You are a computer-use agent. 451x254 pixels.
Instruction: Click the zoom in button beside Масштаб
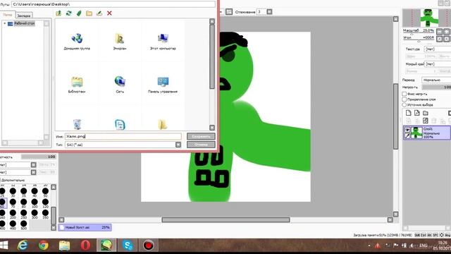coord(446,31)
